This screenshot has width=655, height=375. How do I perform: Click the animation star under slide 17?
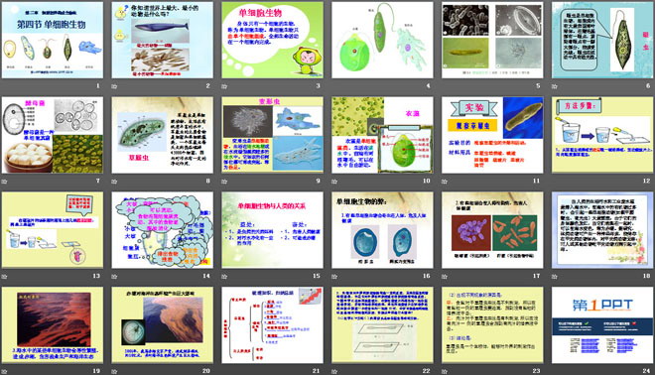pyautogui.click(x=445, y=276)
